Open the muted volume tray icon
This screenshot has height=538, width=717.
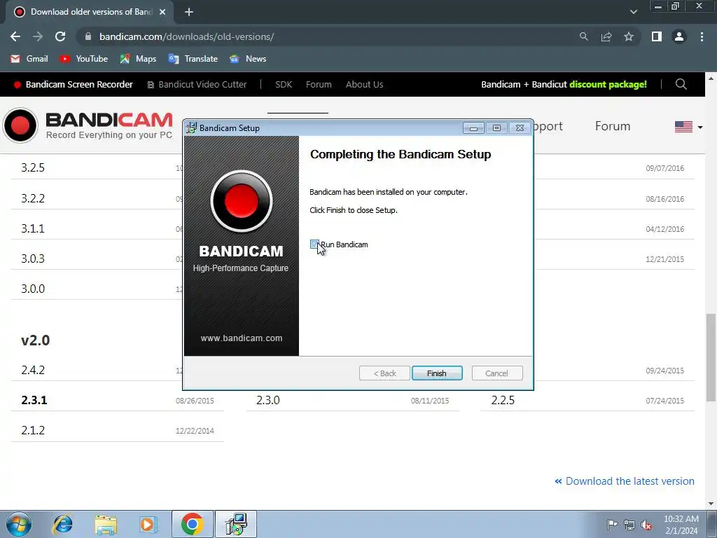click(646, 524)
